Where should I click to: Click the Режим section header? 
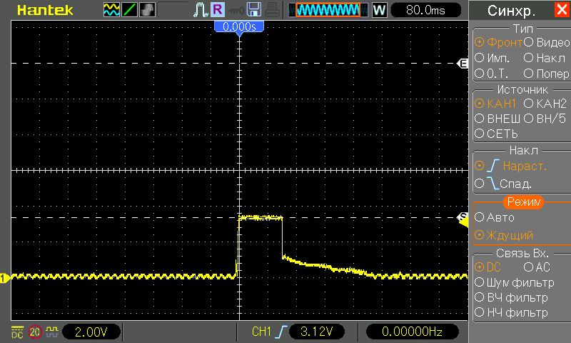tap(522, 203)
